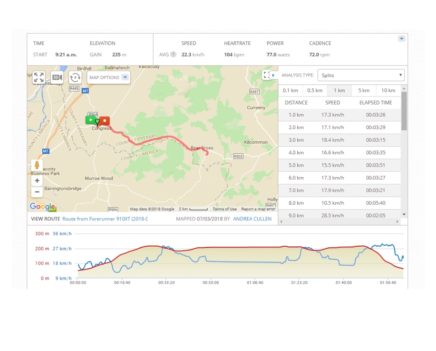Zoom out the map with minus button
Viewport: 436px width, 351px height.
click(x=37, y=192)
